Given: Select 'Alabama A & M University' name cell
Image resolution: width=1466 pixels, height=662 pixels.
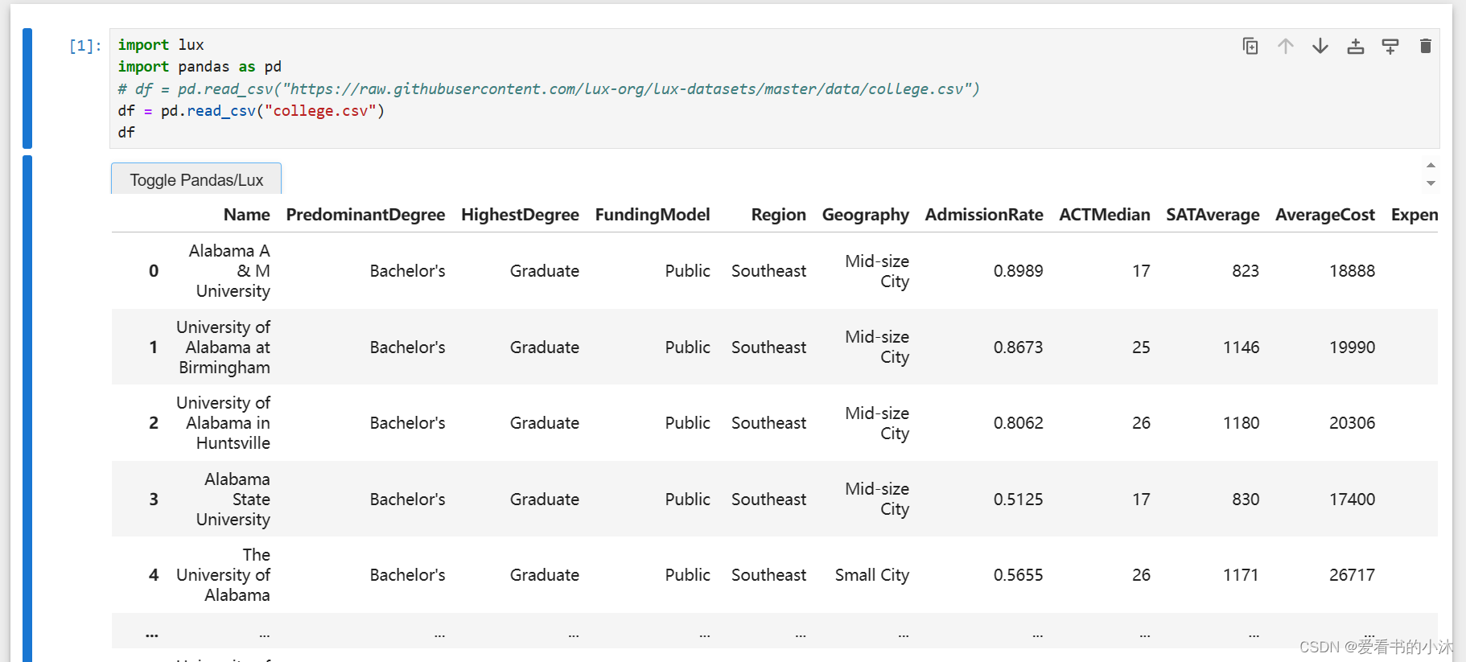Looking at the screenshot, I should pyautogui.click(x=229, y=271).
